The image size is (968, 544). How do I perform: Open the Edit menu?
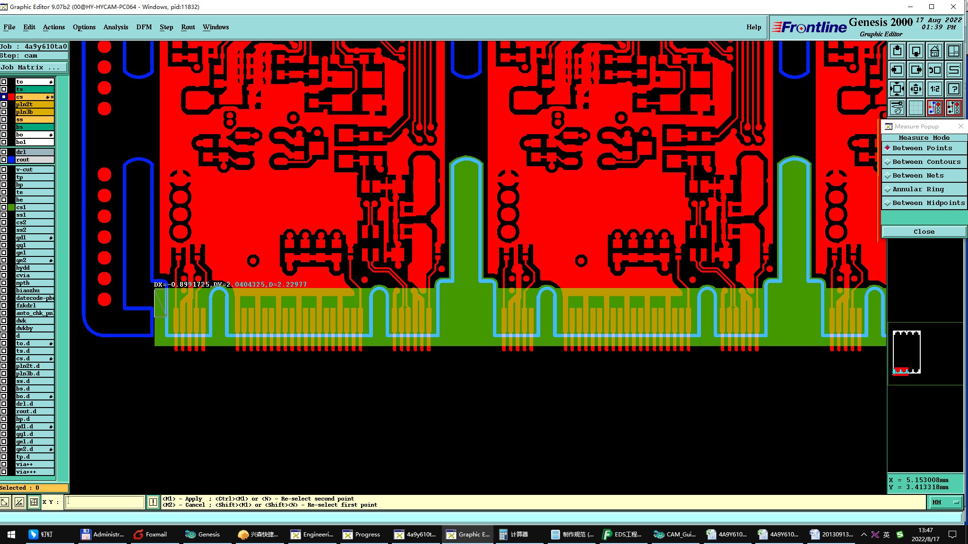29,27
